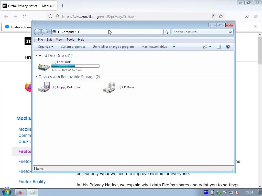Click the site security padlock icon
The image size is (262, 196).
click(58, 16)
